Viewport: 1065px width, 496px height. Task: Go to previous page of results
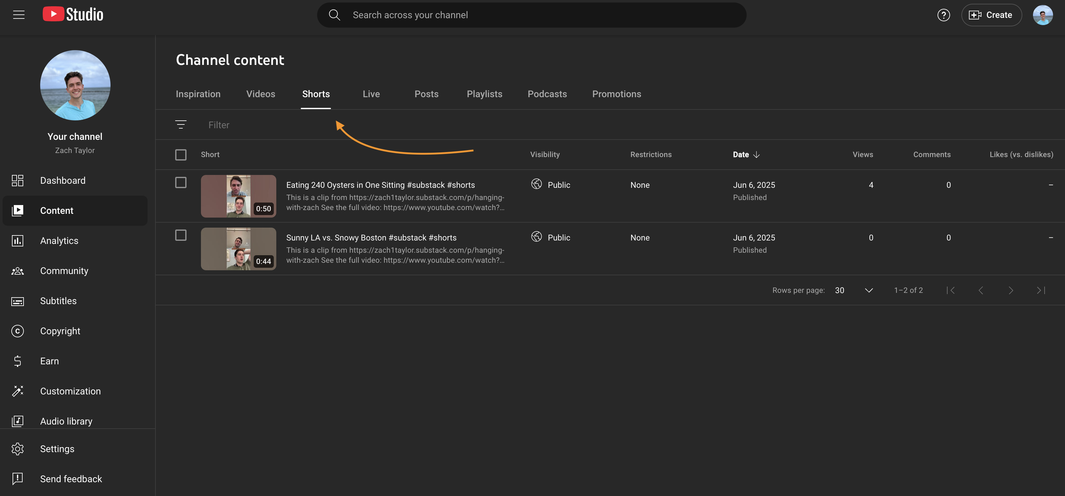[x=981, y=290]
